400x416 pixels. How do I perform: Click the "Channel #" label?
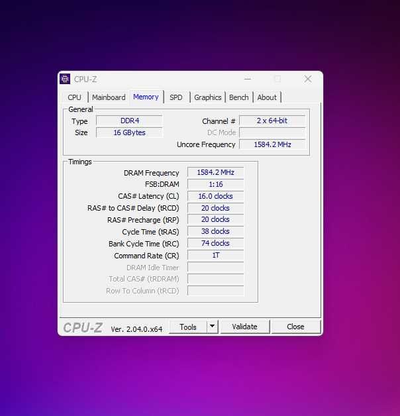[x=219, y=121]
